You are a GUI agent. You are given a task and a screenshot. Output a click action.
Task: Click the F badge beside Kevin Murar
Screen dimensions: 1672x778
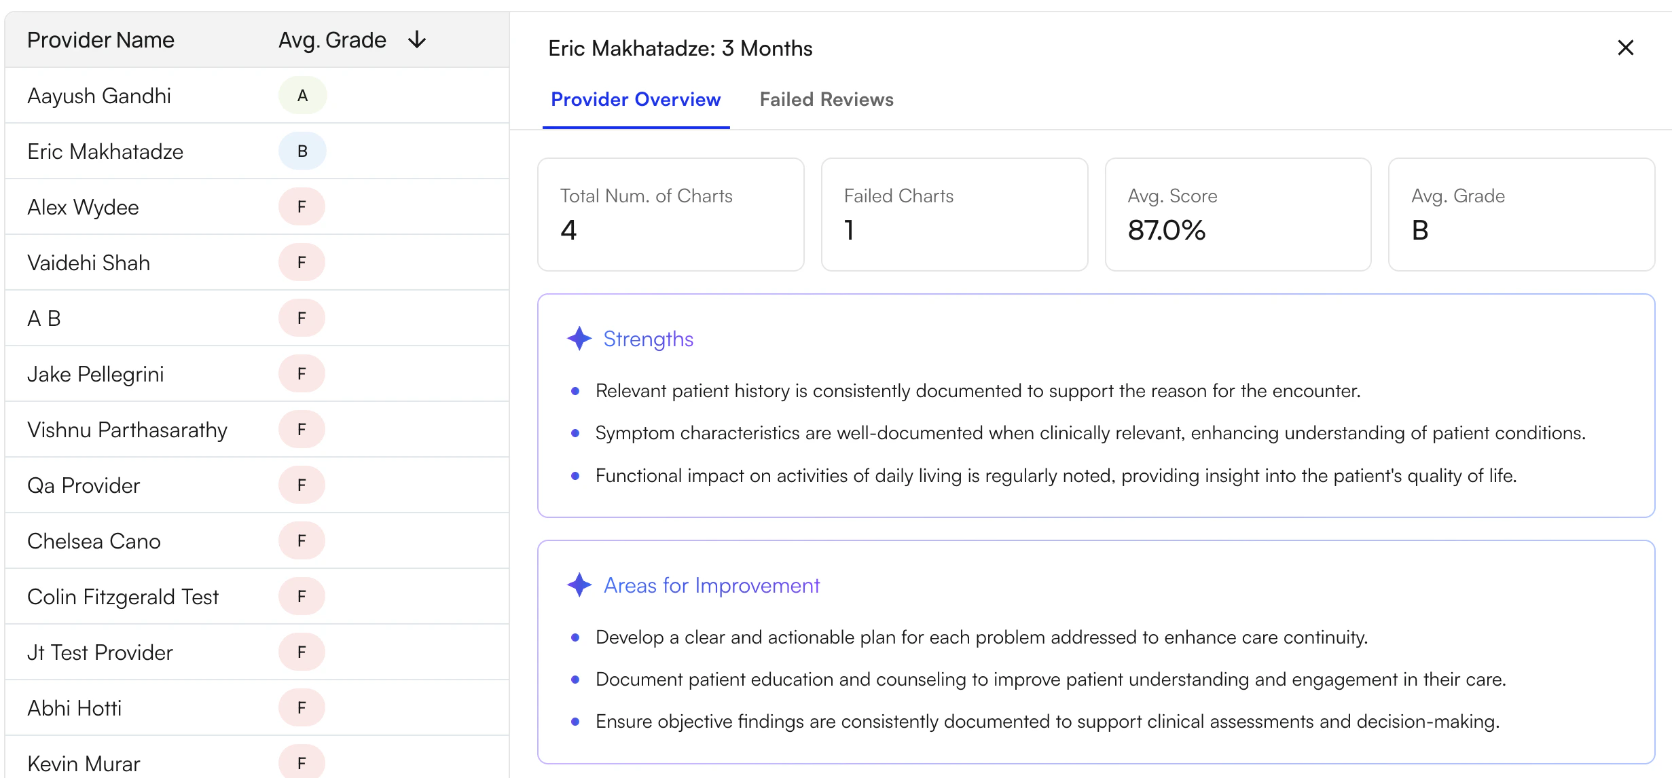(302, 762)
